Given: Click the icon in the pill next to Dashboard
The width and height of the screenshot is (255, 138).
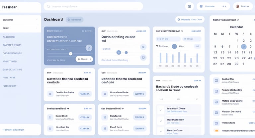Looking at the screenshot, I should click(69, 20).
